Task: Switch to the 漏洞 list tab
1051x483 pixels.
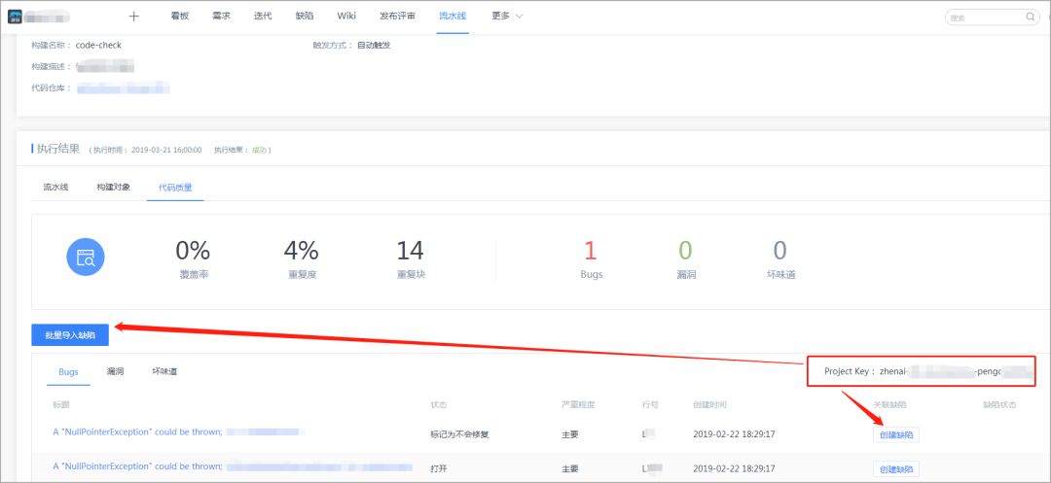Action: [x=115, y=371]
